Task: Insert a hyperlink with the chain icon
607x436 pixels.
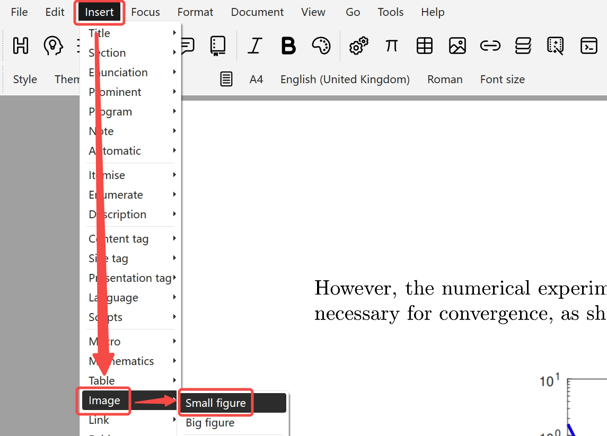Action: (490, 46)
